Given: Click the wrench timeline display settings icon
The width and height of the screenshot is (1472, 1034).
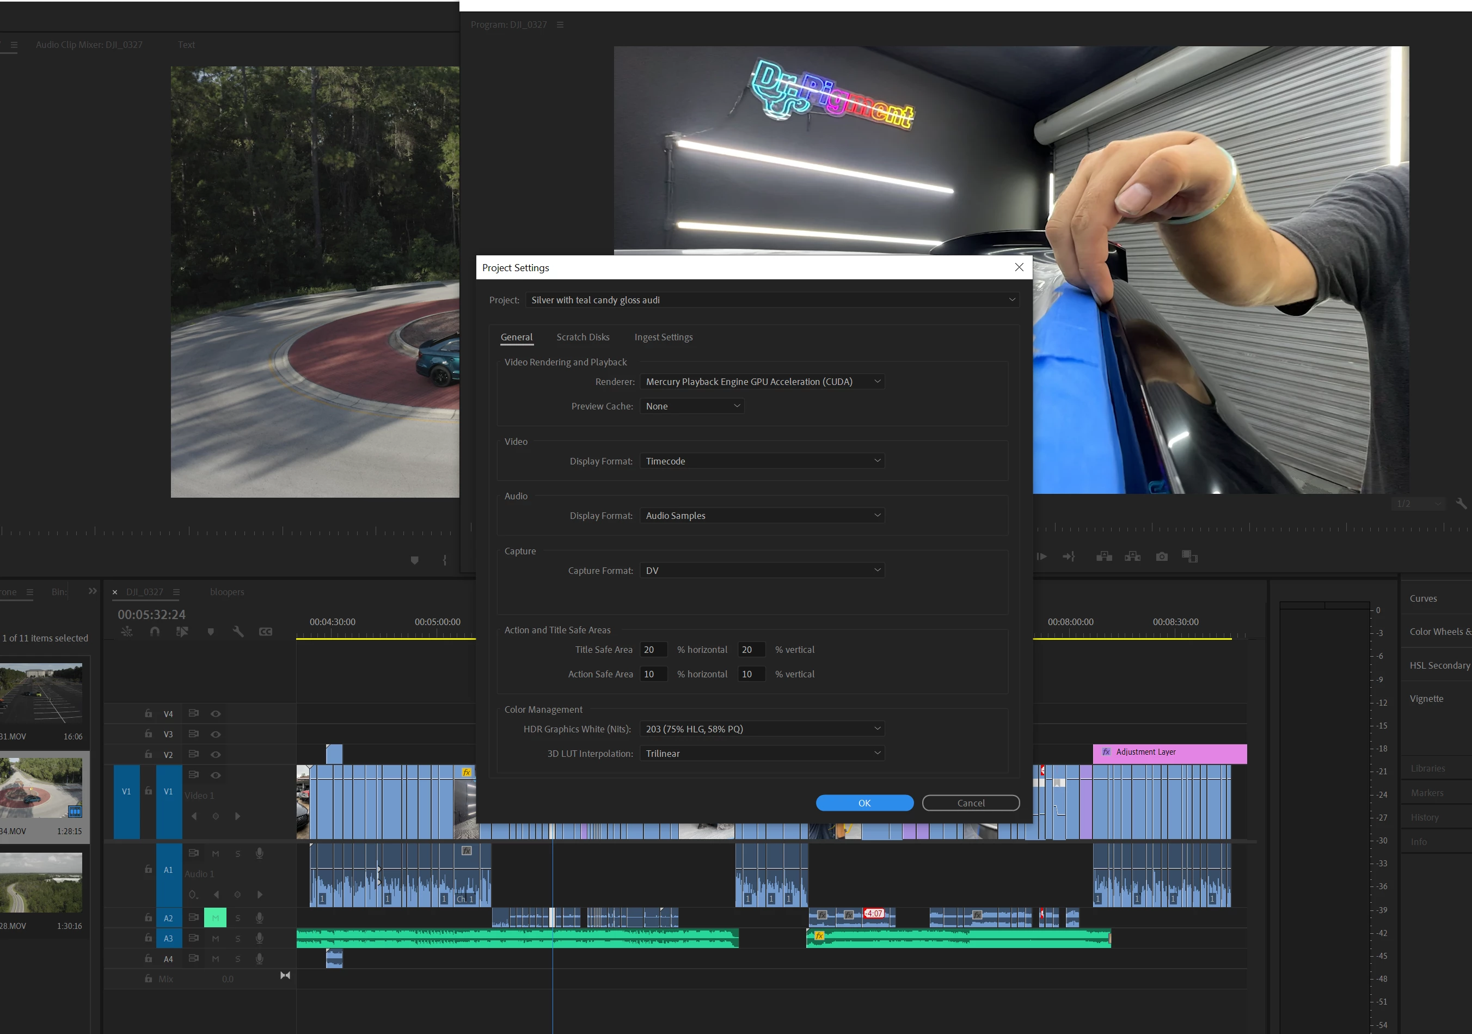Looking at the screenshot, I should (238, 632).
